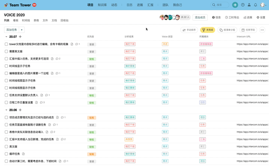This screenshot has height=166, width=269.
Task: Open the lab flask icon
Action: 249,5
